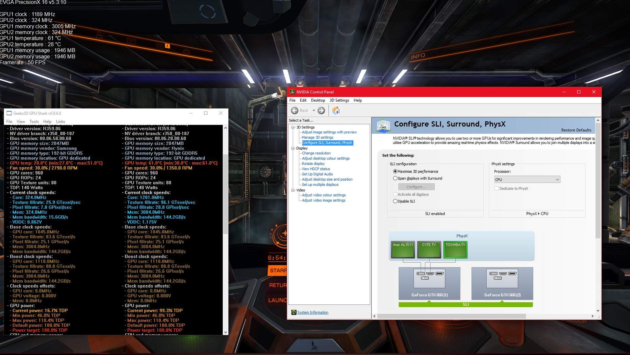Open 3D Settings menu in menu bar
This screenshot has width=630, height=355.
[339, 100]
